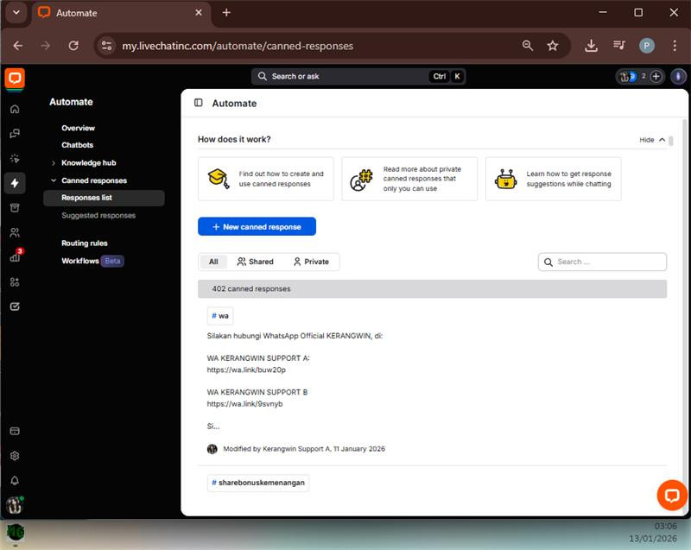The height and width of the screenshot is (550, 691).
Task: Click the https://wa.link/buw20p text
Action: (x=246, y=370)
